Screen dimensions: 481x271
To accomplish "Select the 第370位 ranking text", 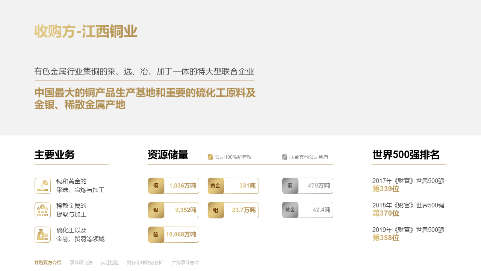I will pos(386,213).
